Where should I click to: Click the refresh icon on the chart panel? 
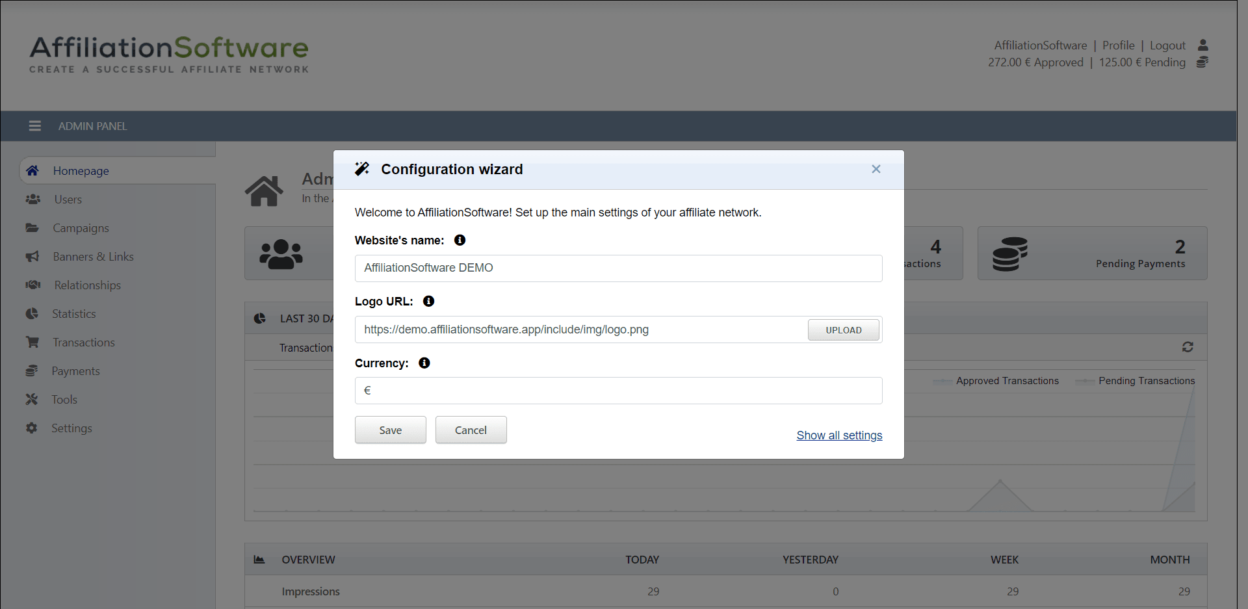click(1188, 347)
